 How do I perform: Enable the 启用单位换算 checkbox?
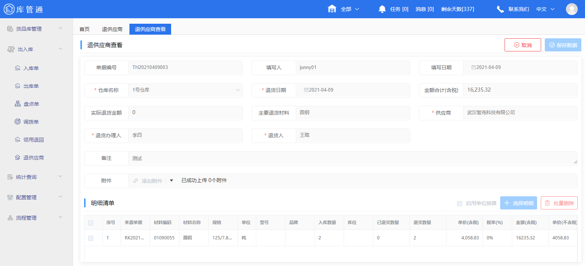tap(460, 204)
